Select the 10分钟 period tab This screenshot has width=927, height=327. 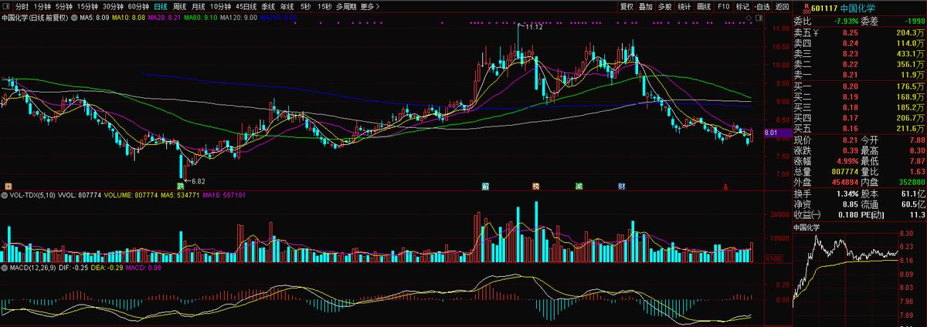pyautogui.click(x=220, y=6)
